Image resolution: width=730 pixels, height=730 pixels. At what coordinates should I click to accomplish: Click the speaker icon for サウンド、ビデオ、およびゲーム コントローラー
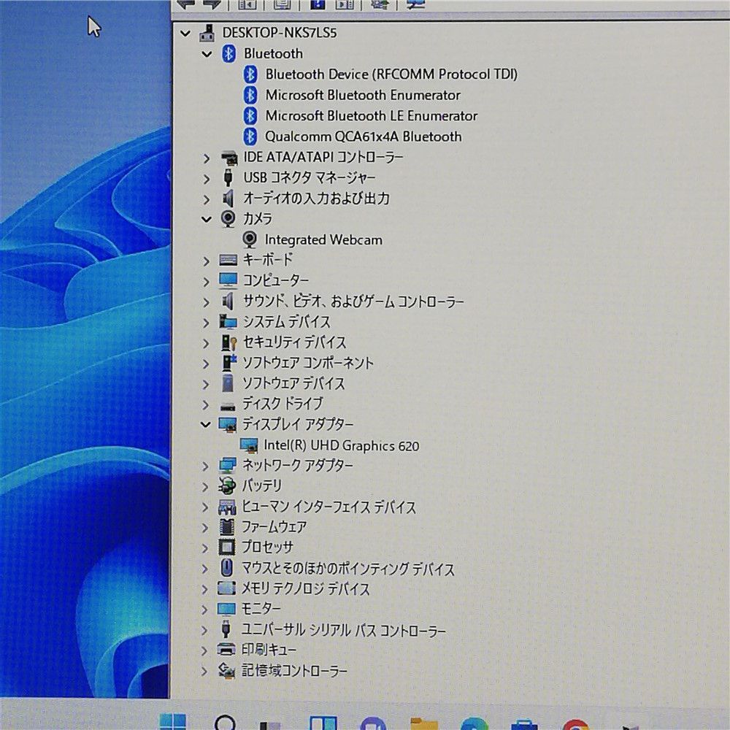click(228, 301)
